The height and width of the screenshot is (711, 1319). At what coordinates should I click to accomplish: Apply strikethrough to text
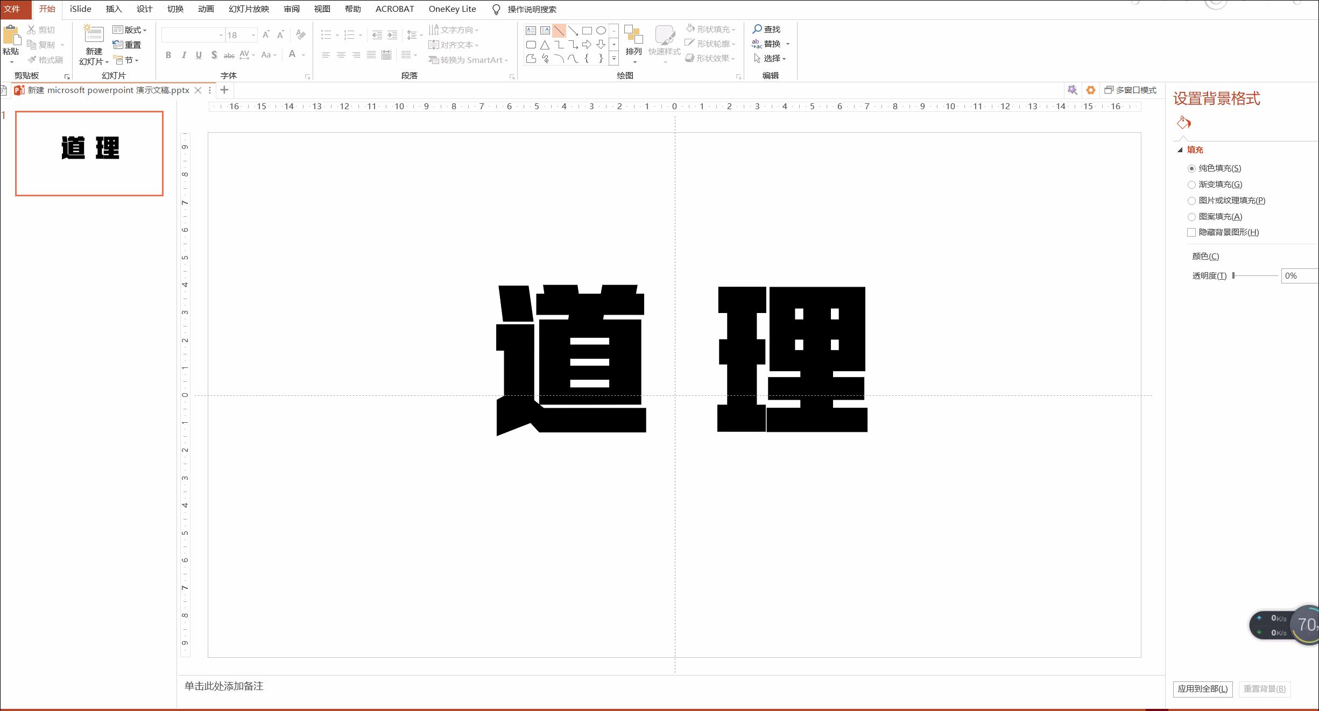click(229, 55)
